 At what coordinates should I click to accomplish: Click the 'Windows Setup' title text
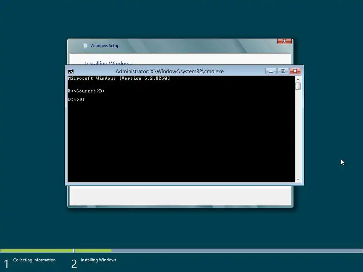(105, 46)
